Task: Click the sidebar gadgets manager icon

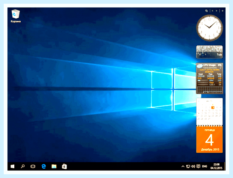Action: click(206, 10)
